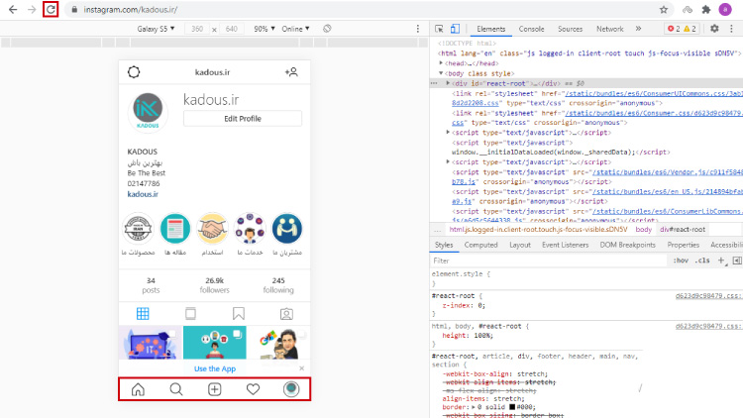
Task: Open activity with the heart icon
Action: coord(253,389)
